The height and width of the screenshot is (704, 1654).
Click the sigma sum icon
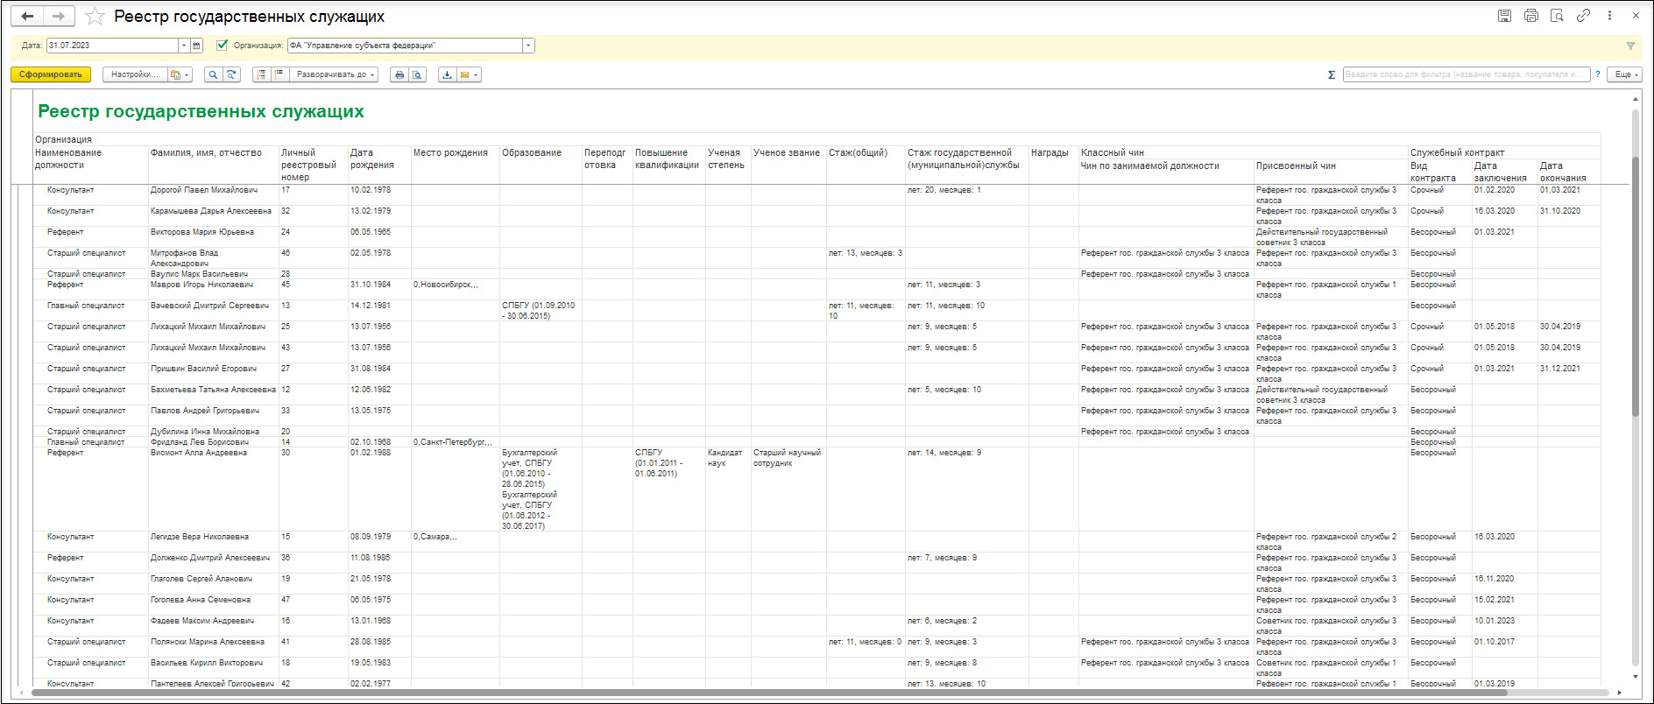1332,75
